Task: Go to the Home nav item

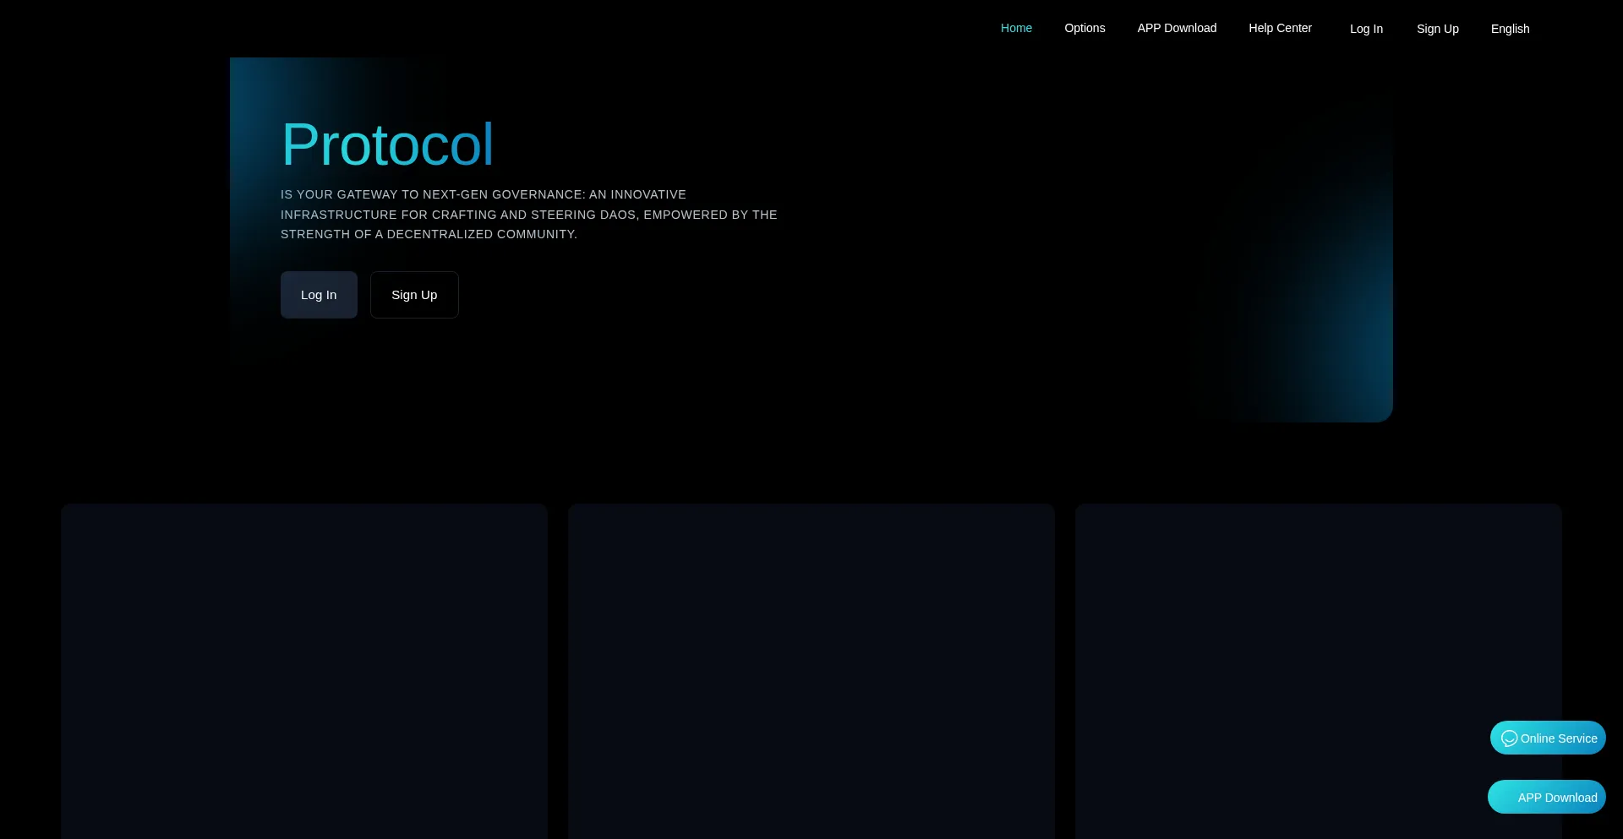Action: click(x=1016, y=28)
